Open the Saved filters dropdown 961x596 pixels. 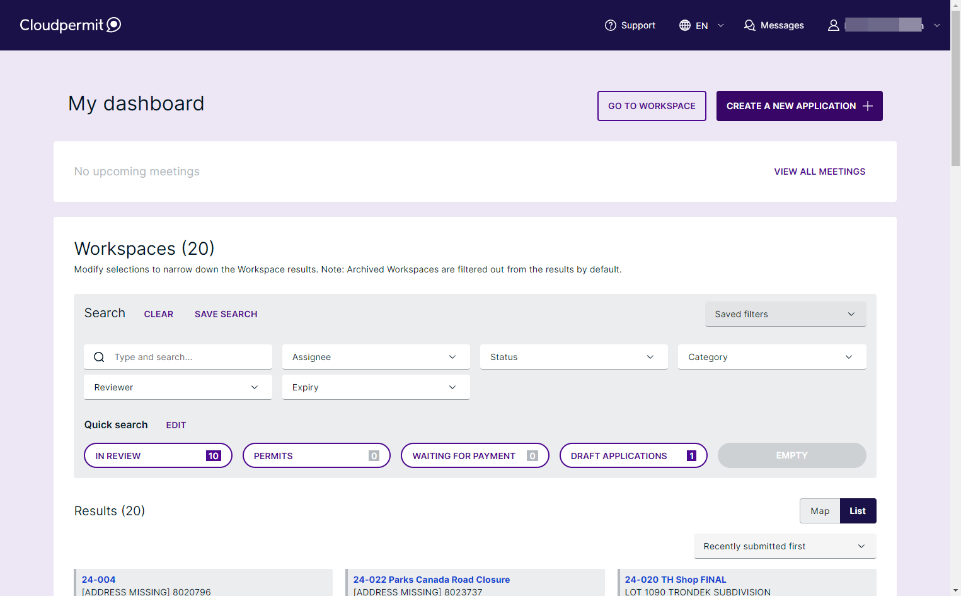[x=785, y=314]
